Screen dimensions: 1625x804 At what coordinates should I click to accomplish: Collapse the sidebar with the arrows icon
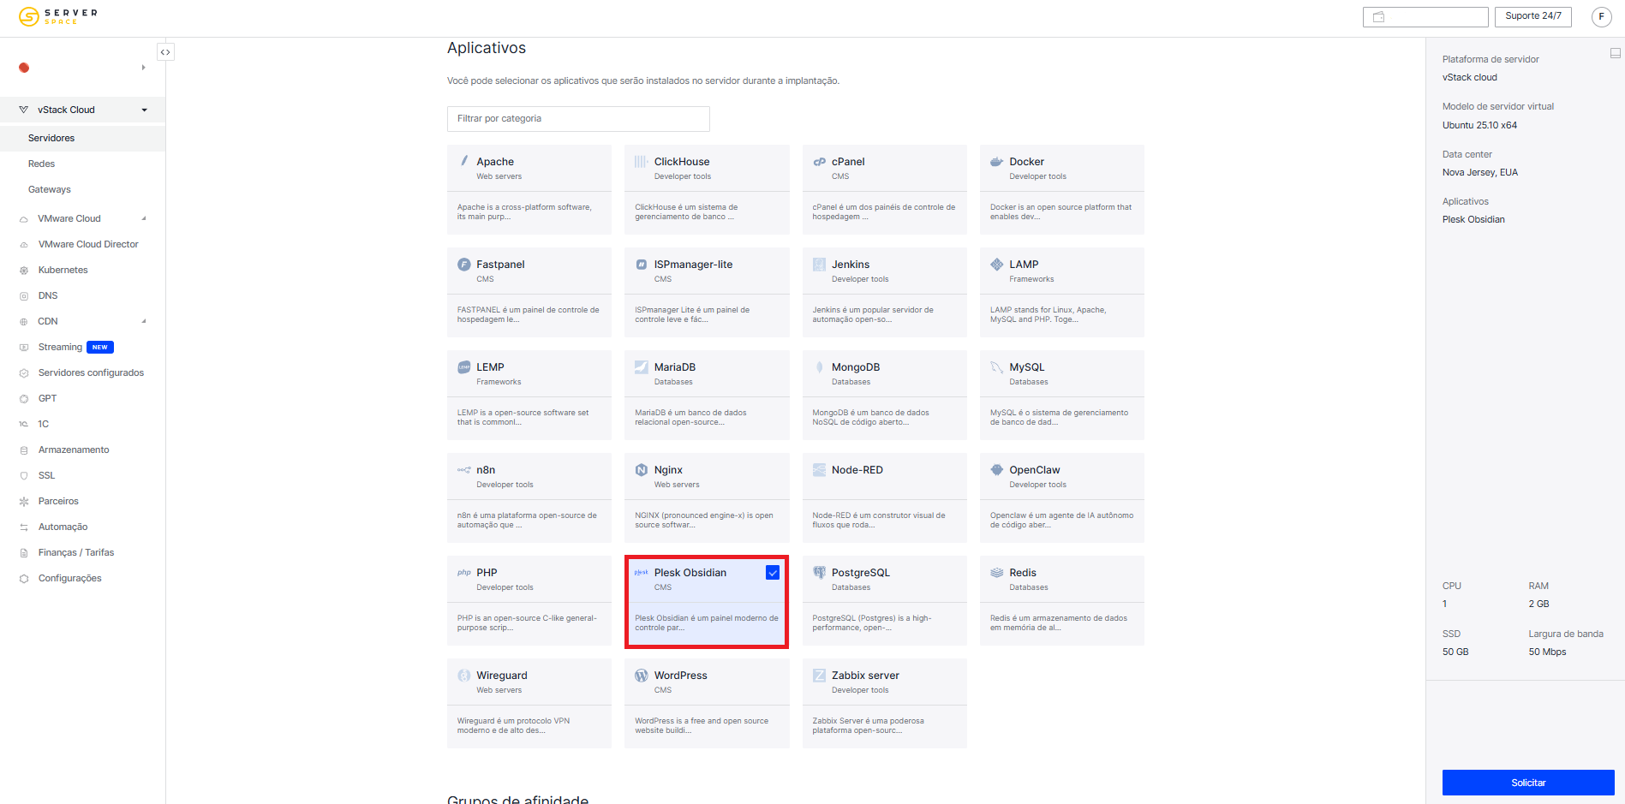(x=165, y=52)
